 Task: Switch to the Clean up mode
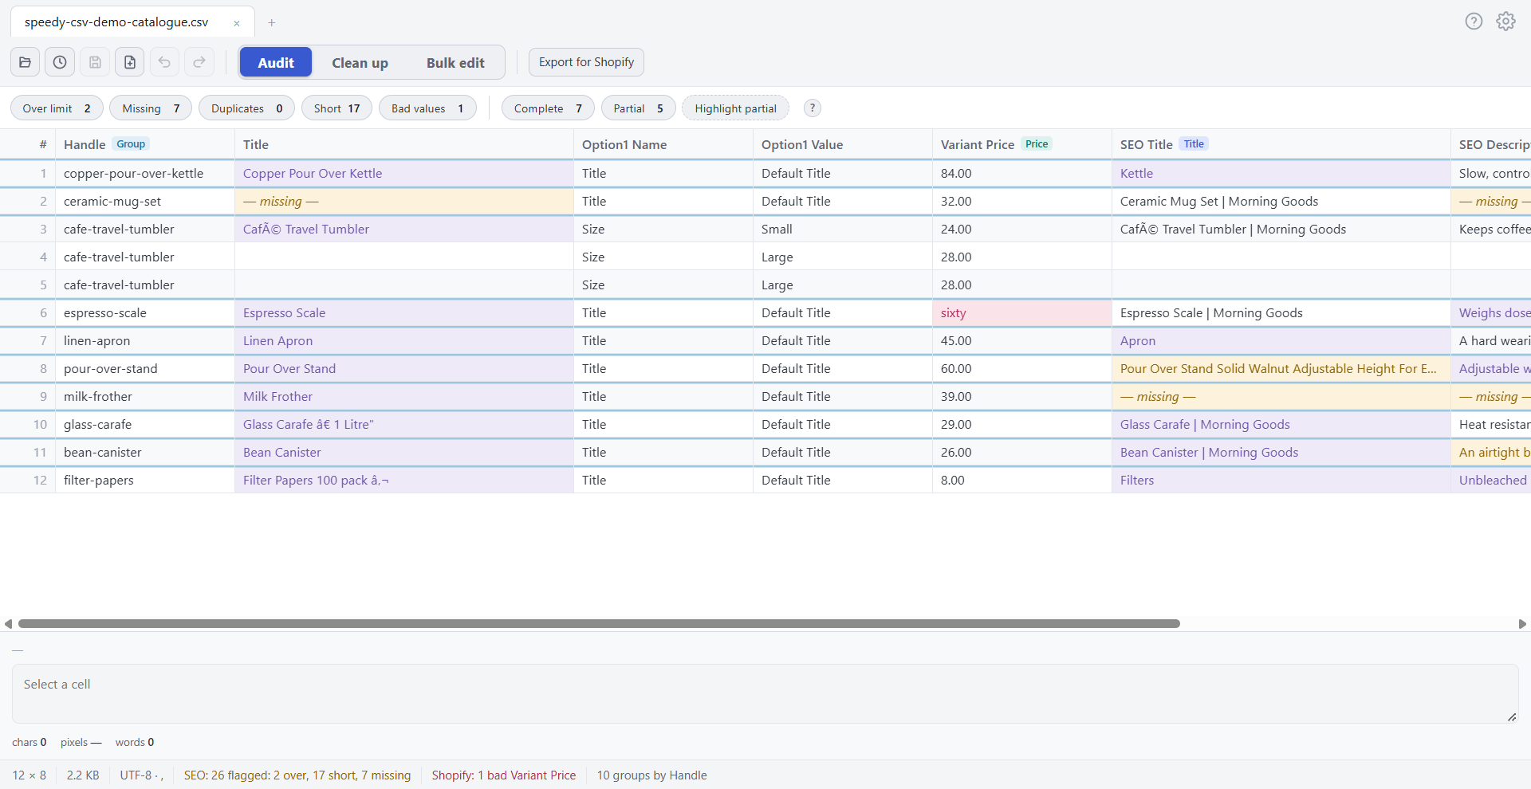360,62
